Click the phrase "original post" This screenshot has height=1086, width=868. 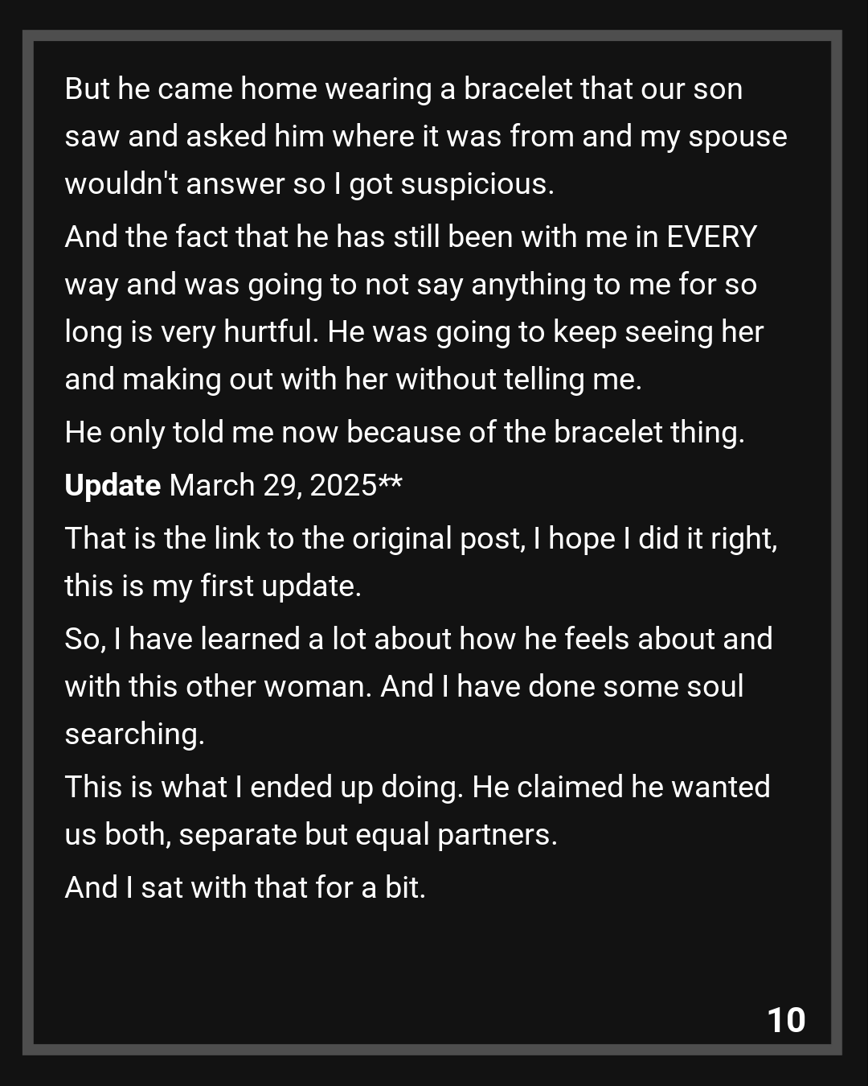coord(438,539)
